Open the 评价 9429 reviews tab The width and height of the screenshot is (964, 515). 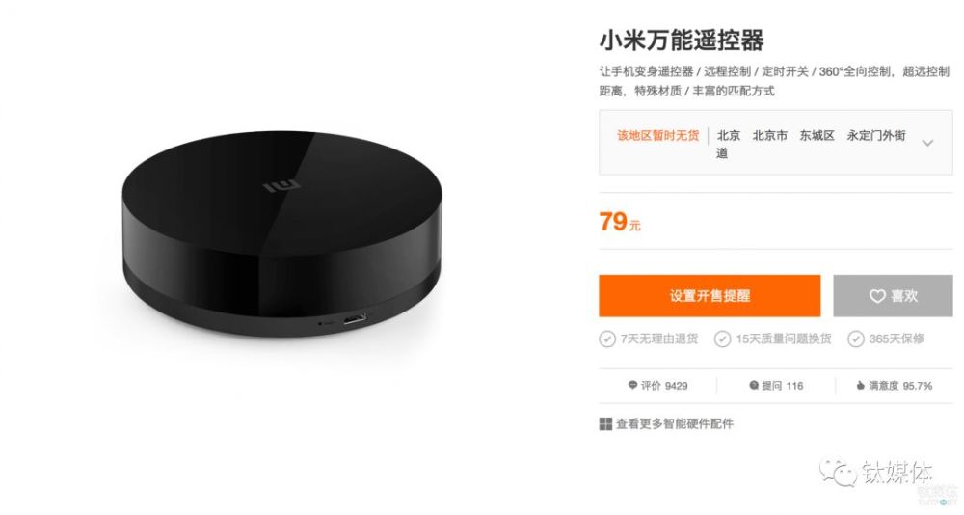click(x=657, y=385)
